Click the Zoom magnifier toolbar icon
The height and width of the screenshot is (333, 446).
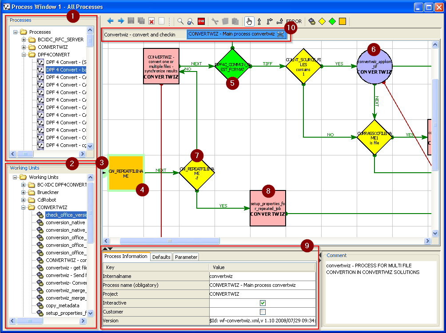coord(179,21)
